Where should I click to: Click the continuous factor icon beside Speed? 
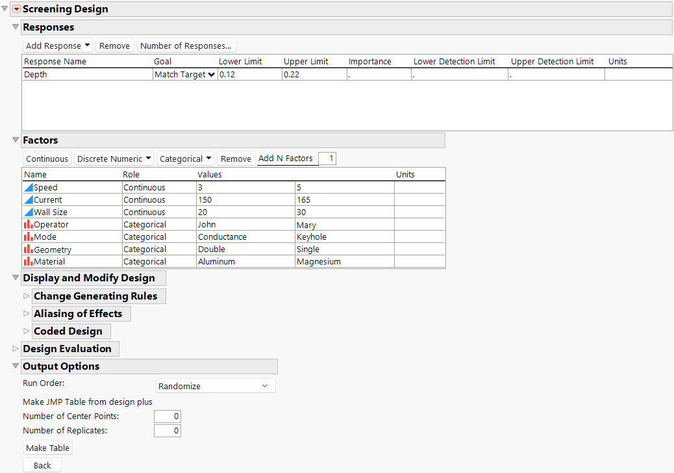(29, 187)
